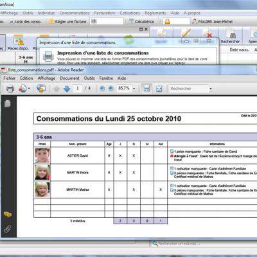The height and width of the screenshot is (257, 257).
Task: Click the 3 individus total label
Action: 78,221
